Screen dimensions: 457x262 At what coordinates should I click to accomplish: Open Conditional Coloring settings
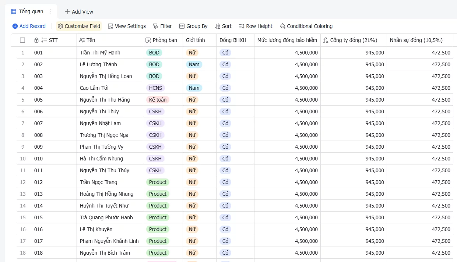306,26
